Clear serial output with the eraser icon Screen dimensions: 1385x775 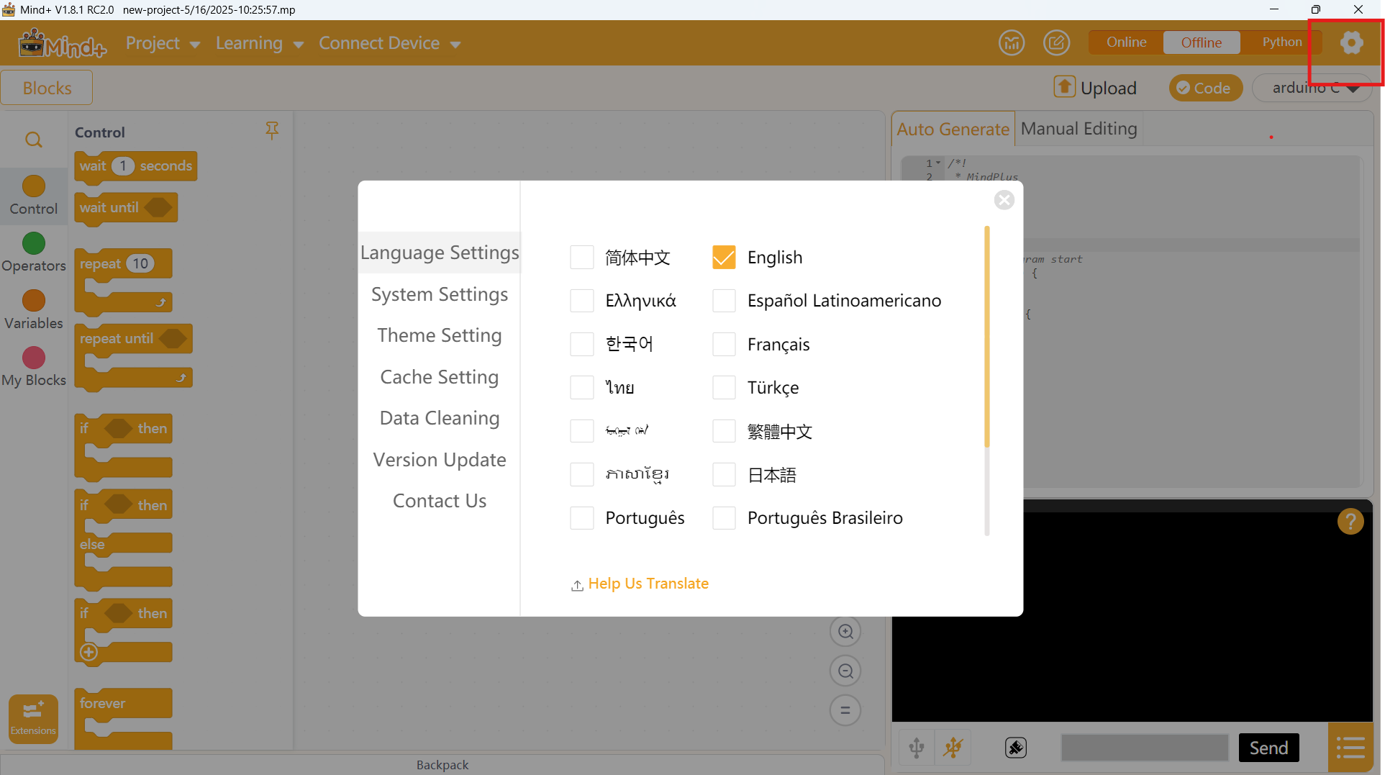(1016, 748)
